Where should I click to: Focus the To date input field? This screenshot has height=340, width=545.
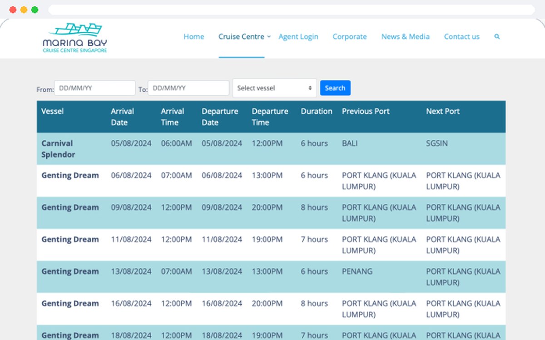[188, 88]
